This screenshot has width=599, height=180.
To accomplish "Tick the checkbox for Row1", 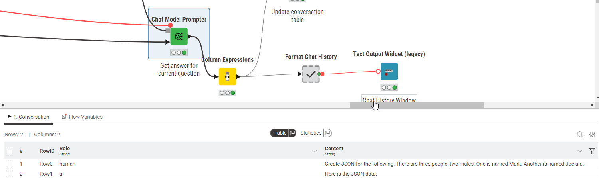I will pos(10,174).
